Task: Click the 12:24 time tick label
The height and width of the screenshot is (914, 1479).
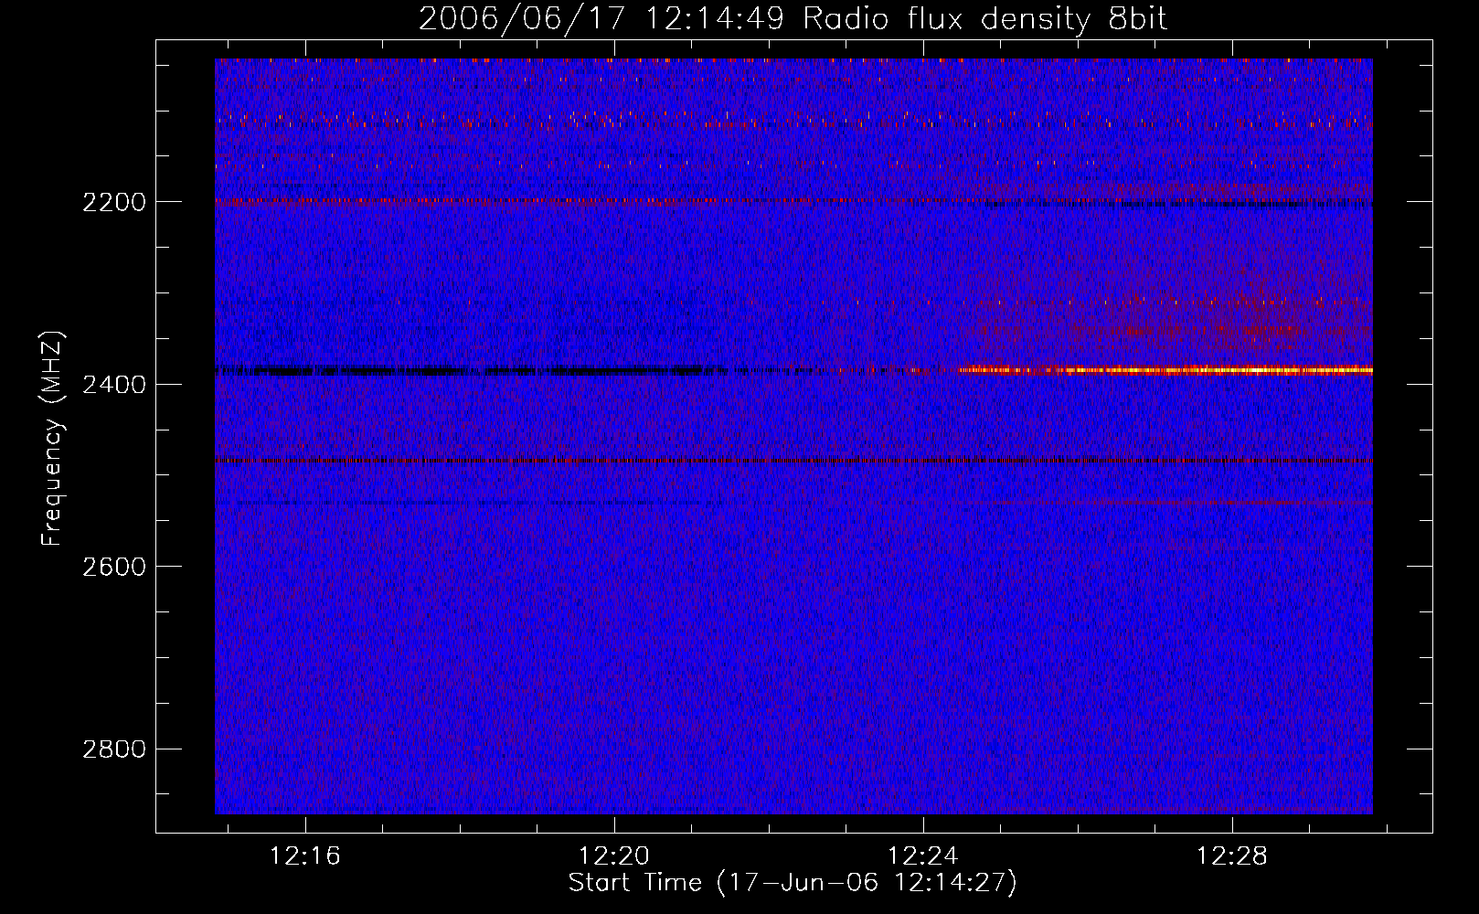Action: coord(923,856)
